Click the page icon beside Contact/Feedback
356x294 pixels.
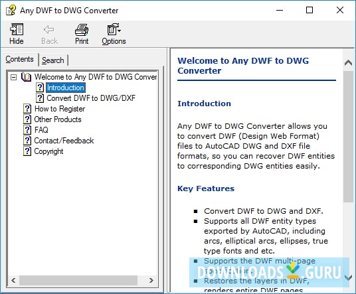27,141
